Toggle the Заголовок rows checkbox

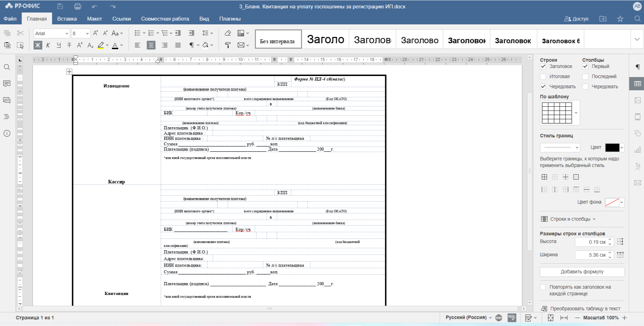pos(543,66)
